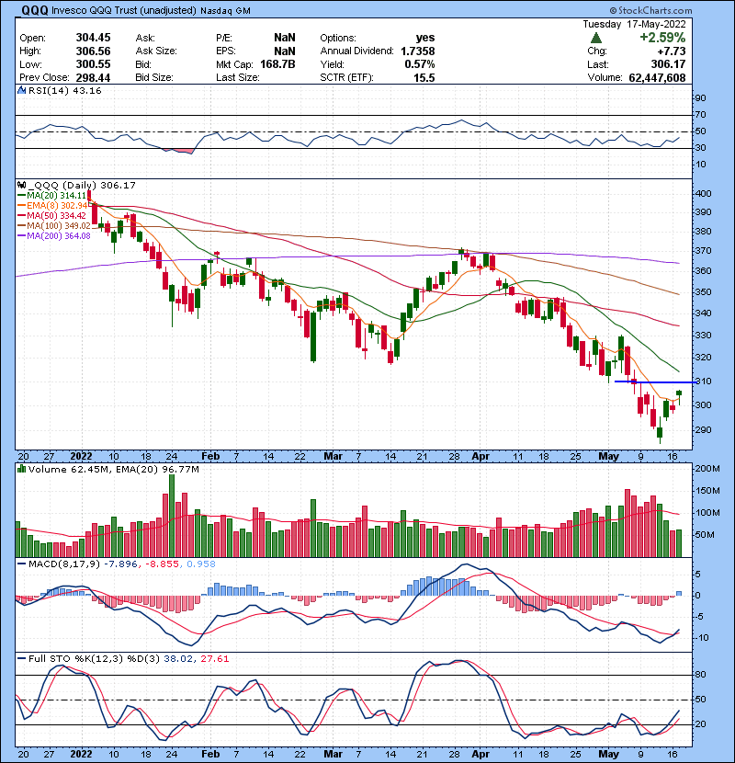The width and height of the screenshot is (735, 763).
Task: Click the Last price 306.17 in quote box
Action: point(668,64)
